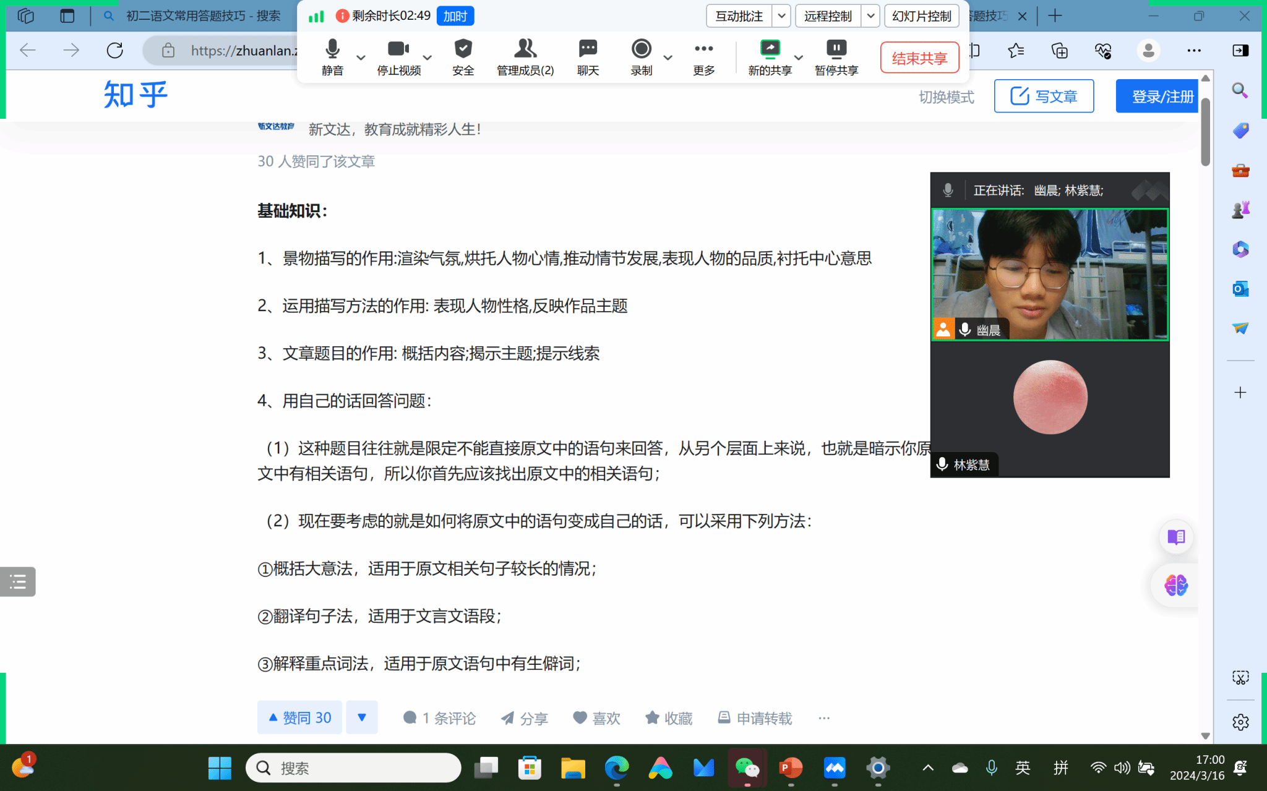Open the table of contents sidebar icon
Screen dimensions: 1267x791
[x=18, y=581]
